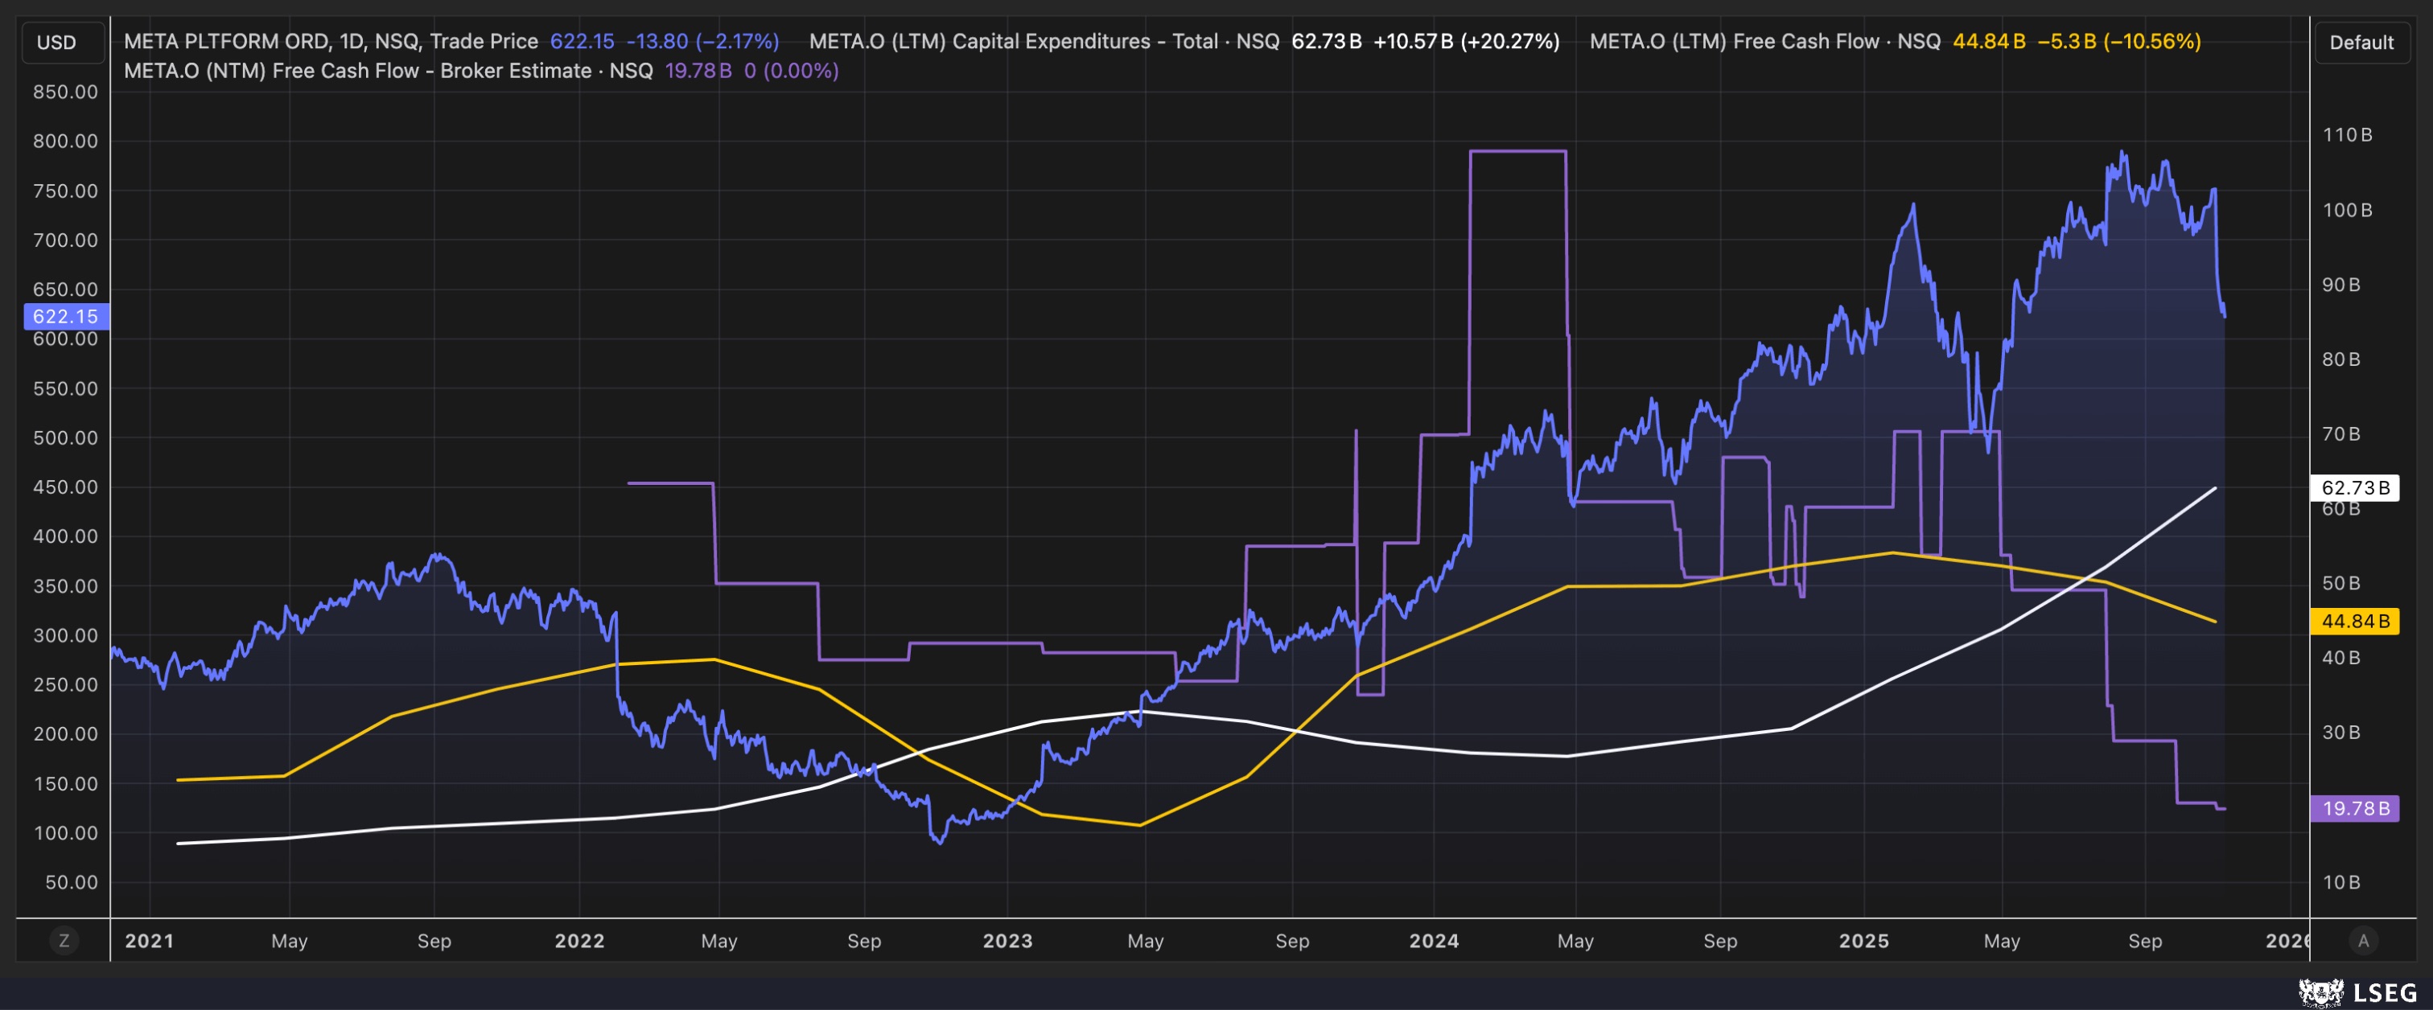Select the Capital Expenditures Total legend

(x=1044, y=42)
